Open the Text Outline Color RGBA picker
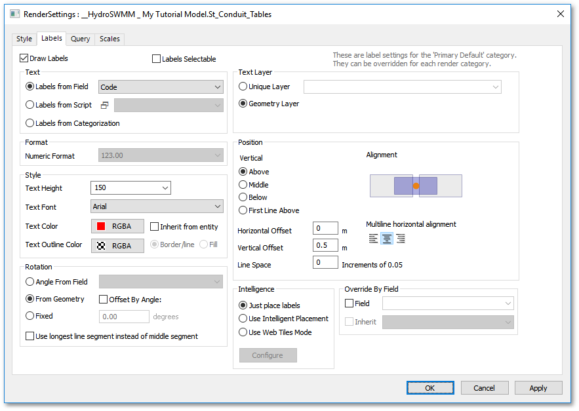Screen dimensions: 579x411 click(x=117, y=246)
